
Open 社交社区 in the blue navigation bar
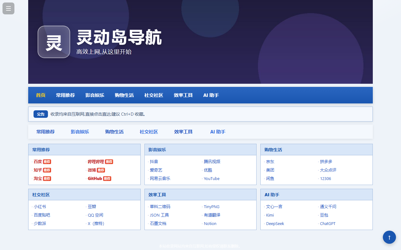click(x=154, y=95)
